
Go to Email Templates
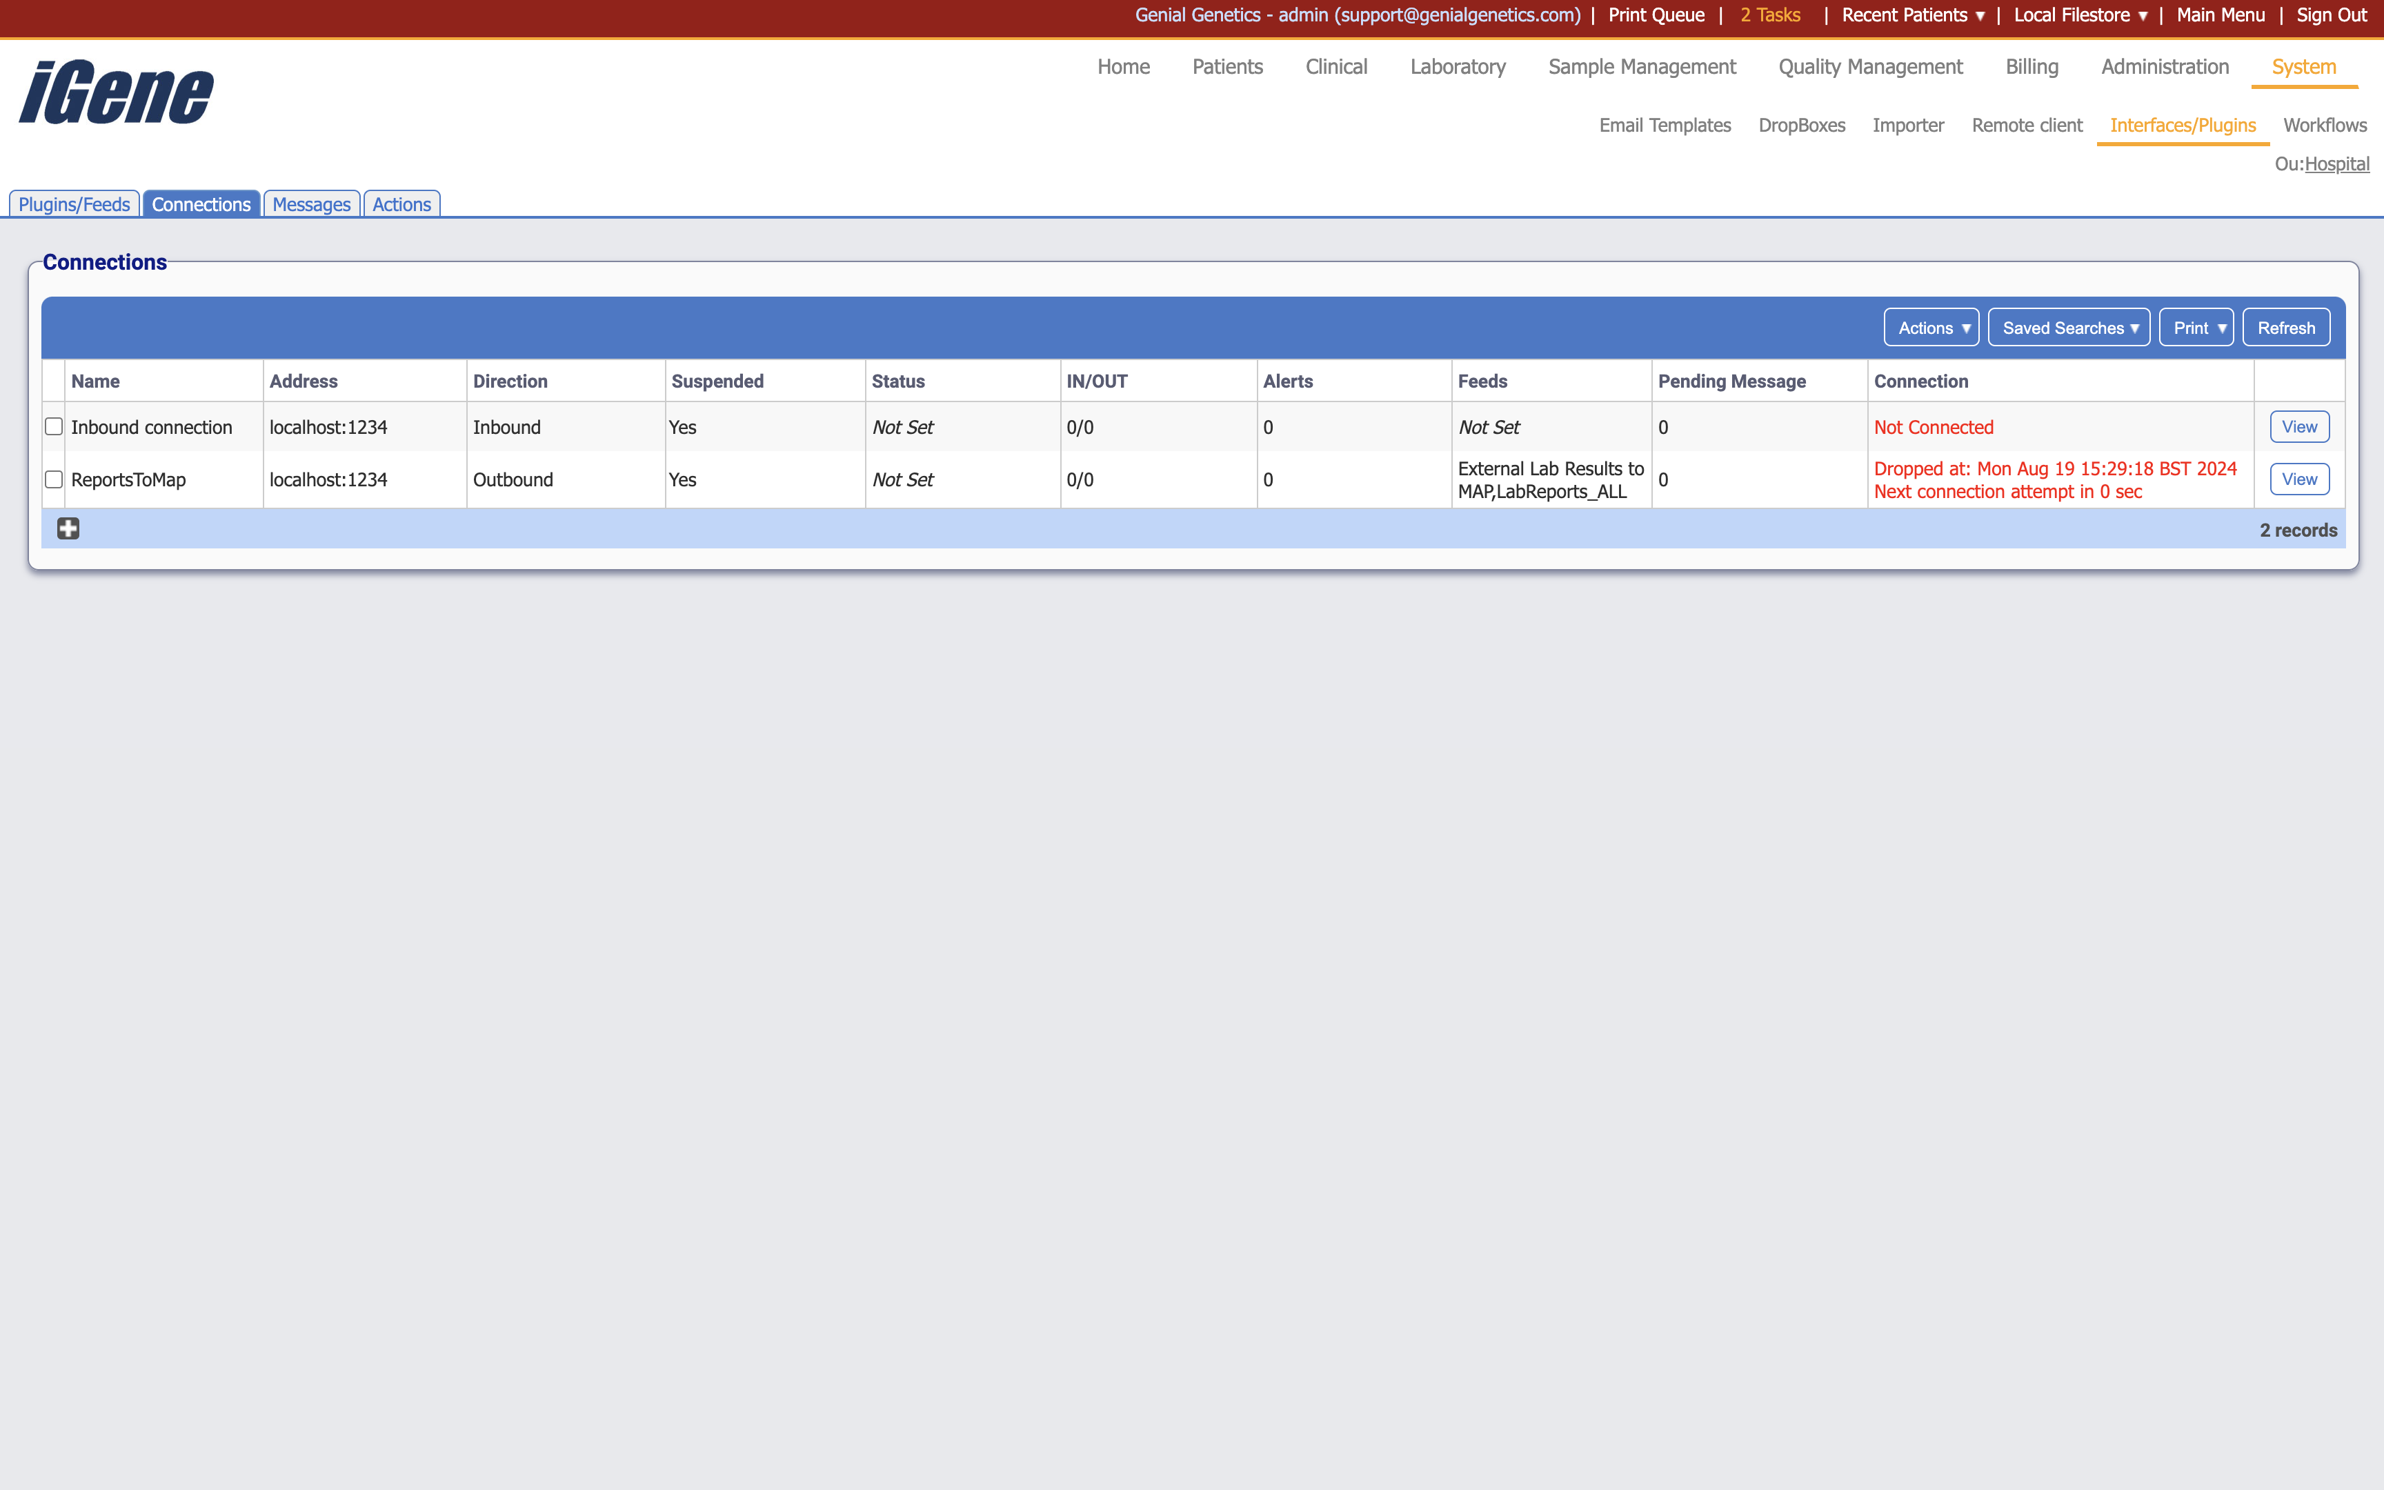tap(1665, 125)
